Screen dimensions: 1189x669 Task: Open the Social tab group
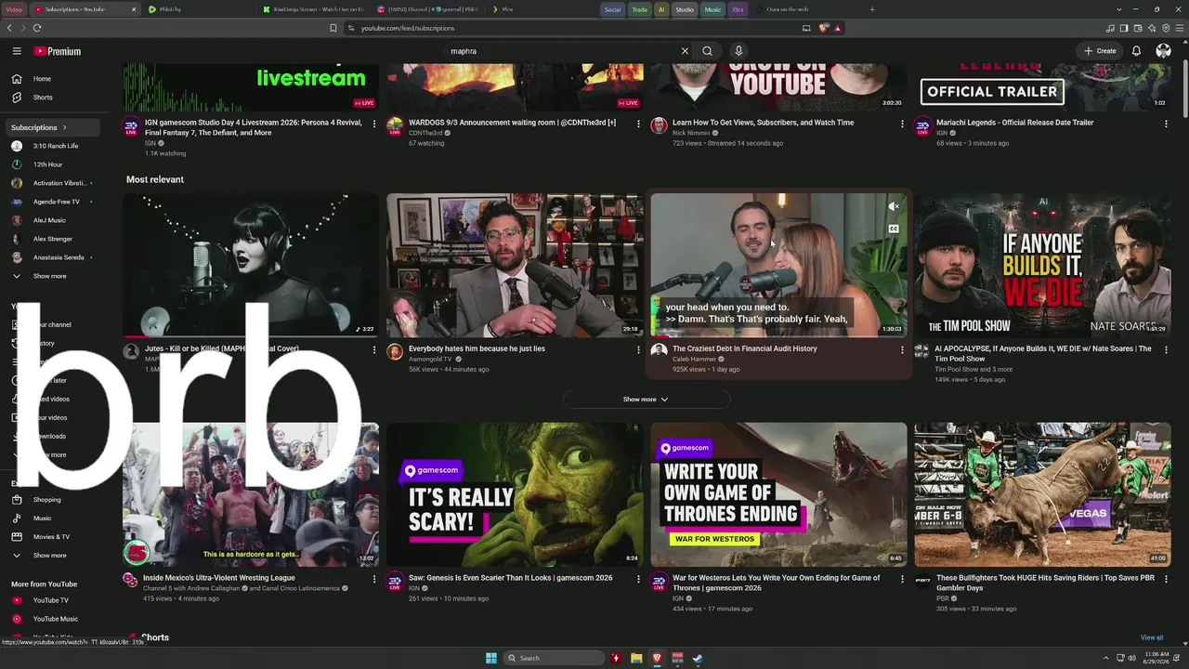612,9
